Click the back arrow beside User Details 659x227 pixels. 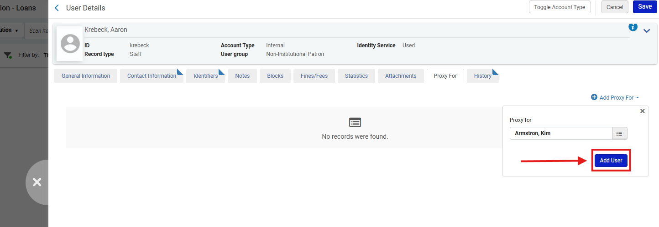coord(57,8)
